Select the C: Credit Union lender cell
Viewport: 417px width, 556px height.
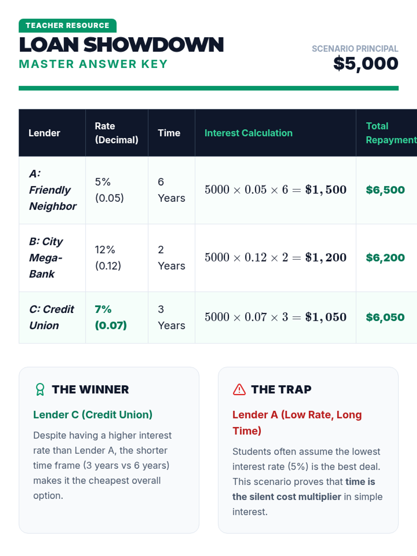coord(51,317)
